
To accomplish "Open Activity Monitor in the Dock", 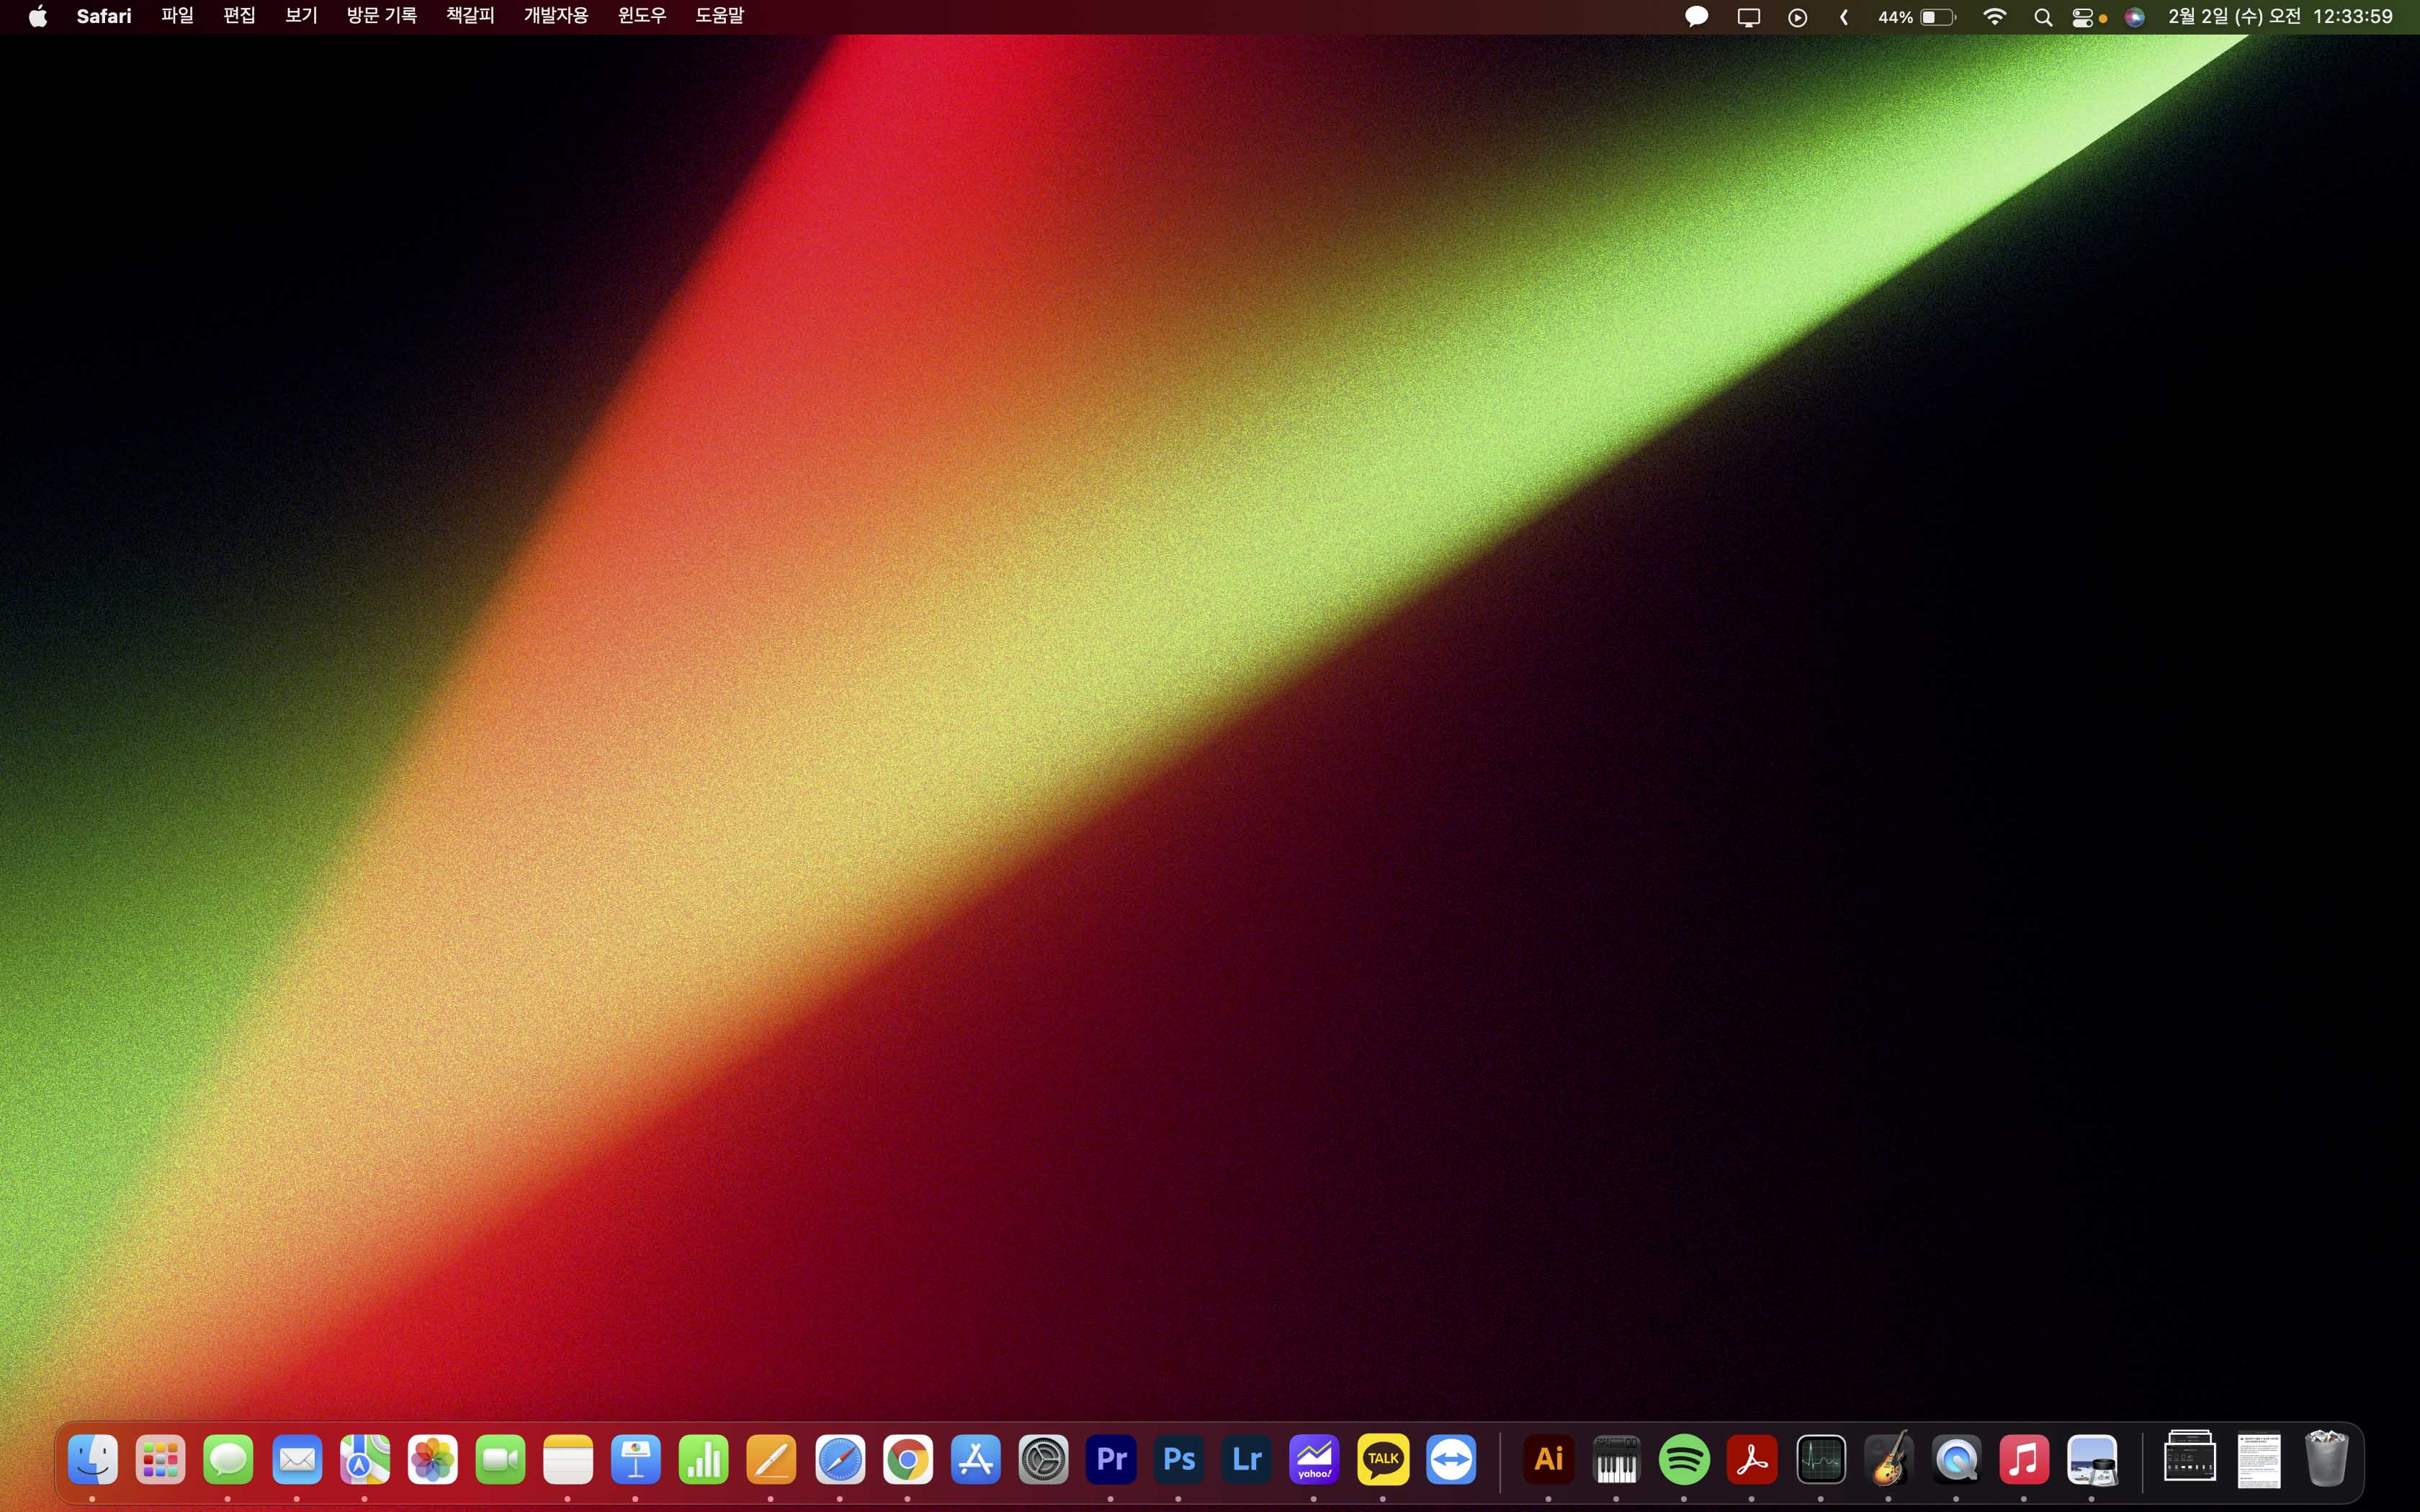I will (x=1820, y=1460).
